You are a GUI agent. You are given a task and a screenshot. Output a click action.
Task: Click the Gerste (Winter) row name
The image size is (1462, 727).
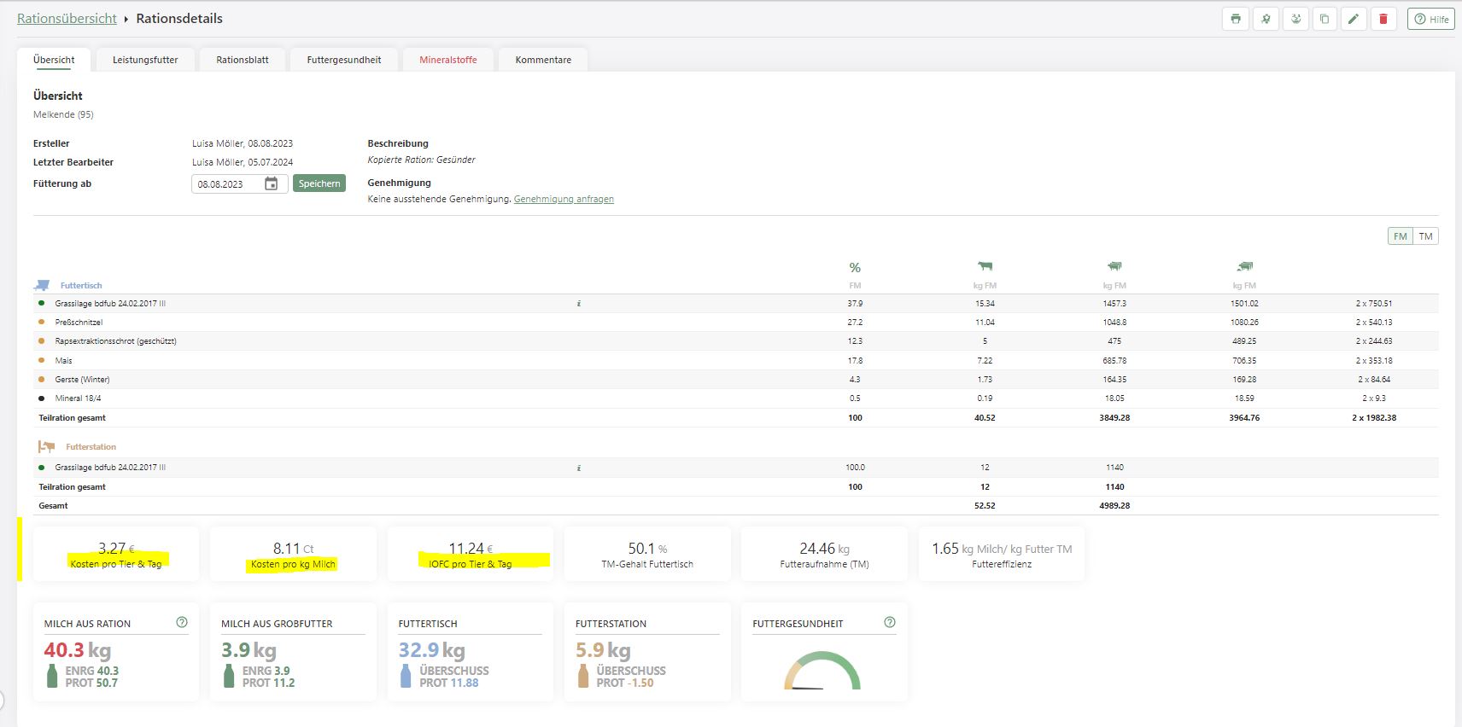click(82, 380)
